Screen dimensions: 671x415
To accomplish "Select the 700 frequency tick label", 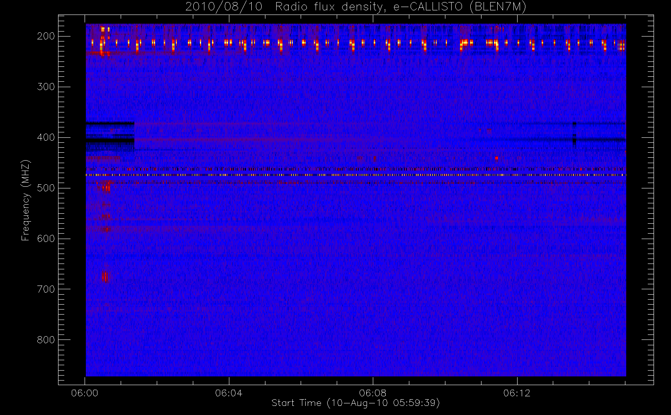I will (x=46, y=289).
